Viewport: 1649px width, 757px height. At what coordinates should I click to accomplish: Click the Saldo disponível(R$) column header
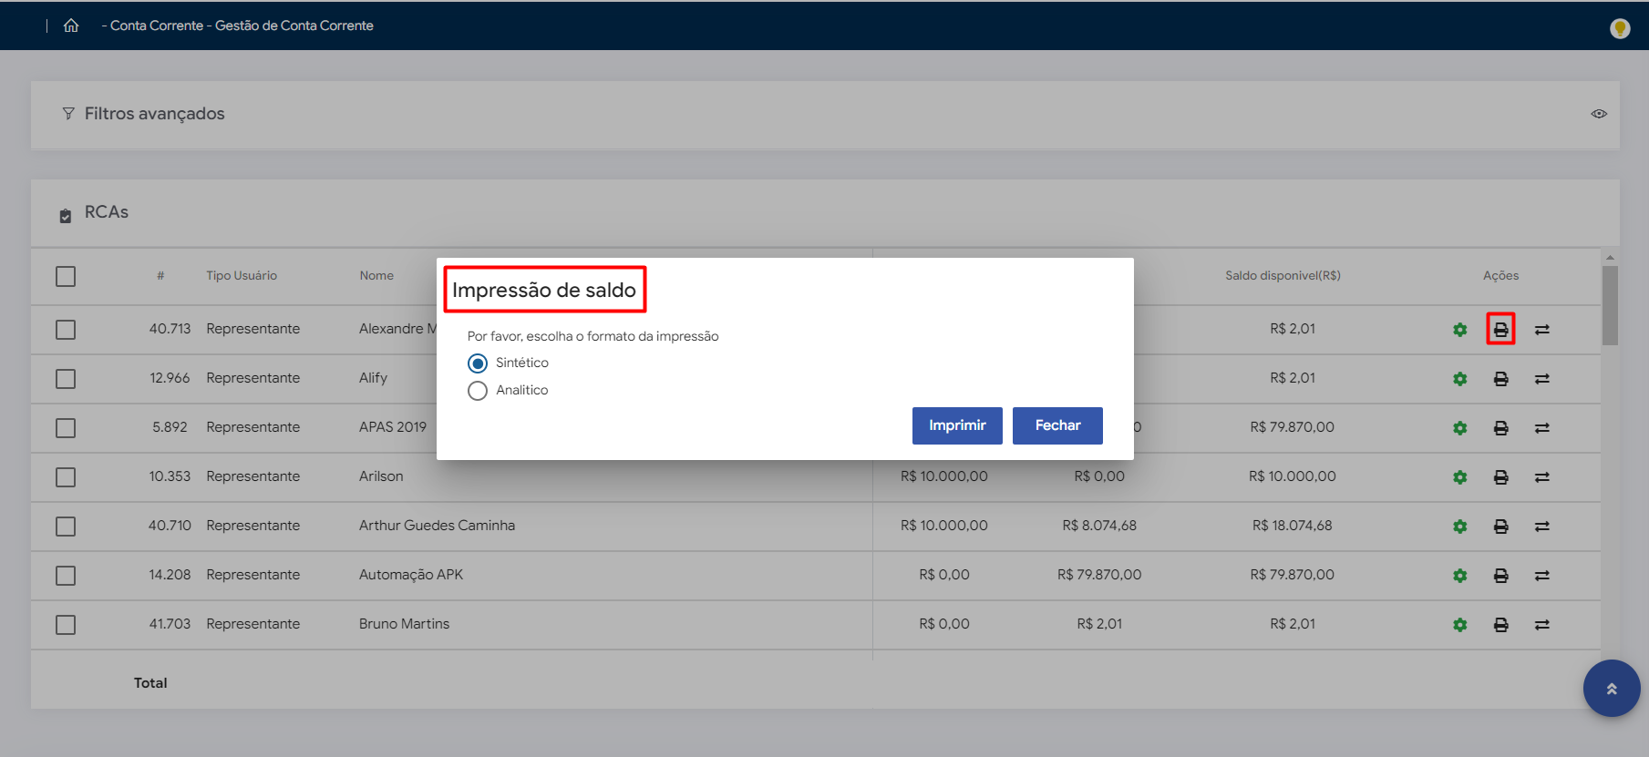pyautogui.click(x=1282, y=276)
